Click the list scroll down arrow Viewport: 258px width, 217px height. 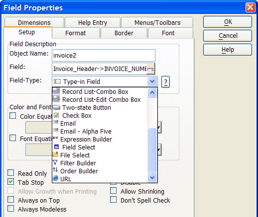click(x=152, y=177)
